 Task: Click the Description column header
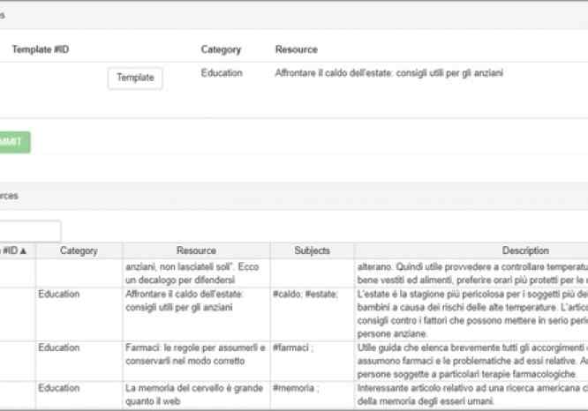point(525,251)
